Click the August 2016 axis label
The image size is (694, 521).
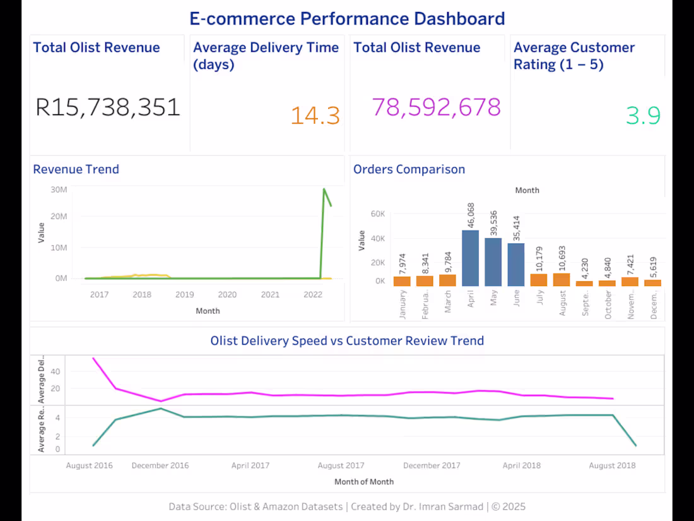[89, 465]
